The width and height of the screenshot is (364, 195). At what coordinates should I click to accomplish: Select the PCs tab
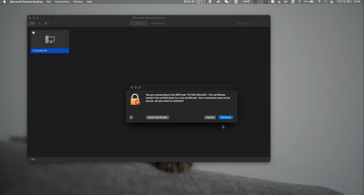[x=139, y=23]
